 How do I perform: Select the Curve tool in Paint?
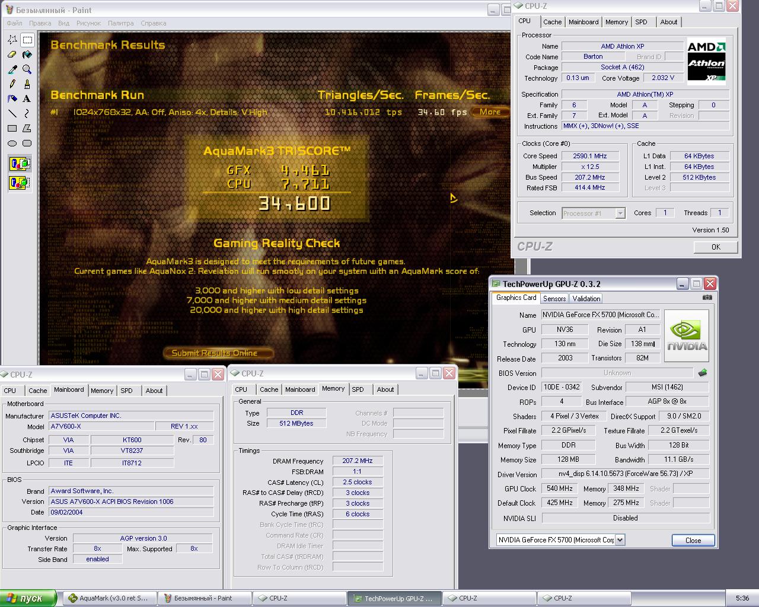(x=27, y=113)
